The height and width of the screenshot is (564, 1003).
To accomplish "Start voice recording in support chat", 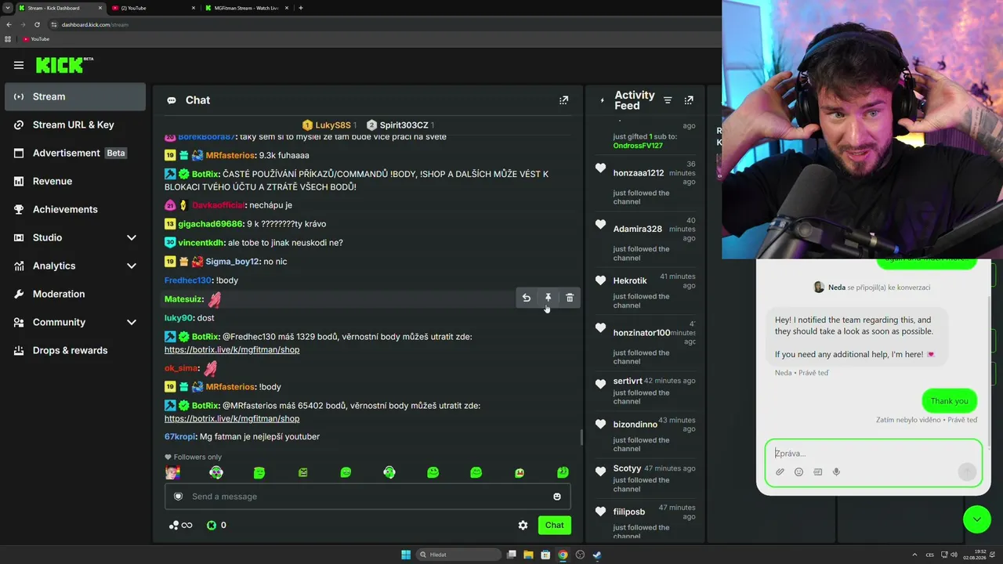I will click(x=836, y=472).
